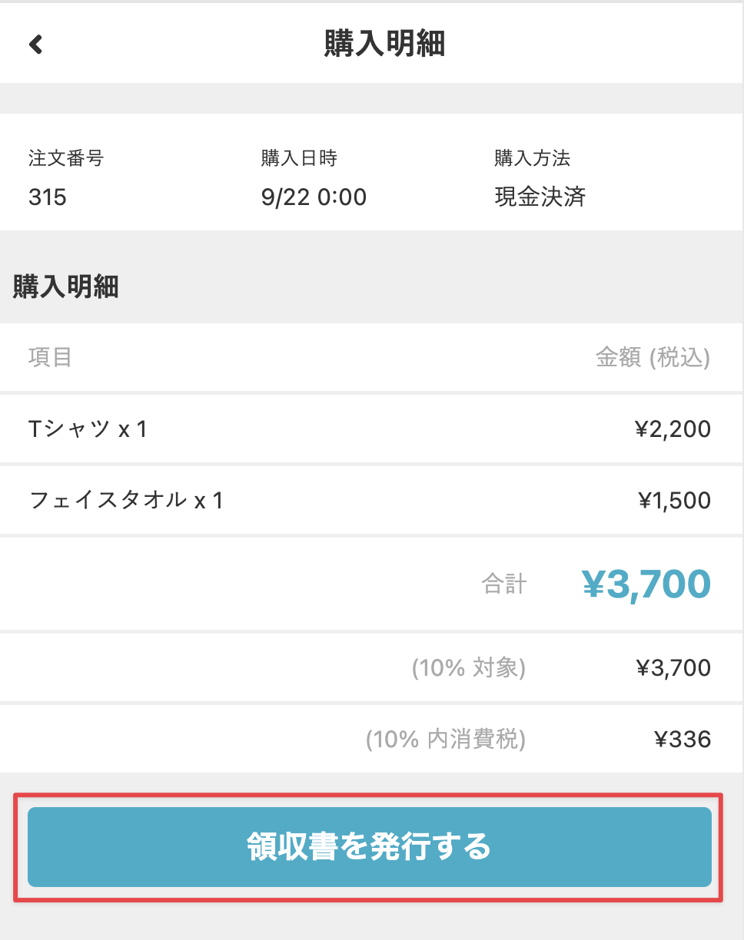744x940 pixels.
Task: Select the フェイスタオル x 1 item
Action: (126, 501)
